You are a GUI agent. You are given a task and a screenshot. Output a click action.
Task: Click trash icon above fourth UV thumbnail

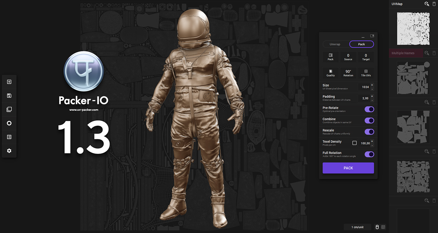click(434, 151)
